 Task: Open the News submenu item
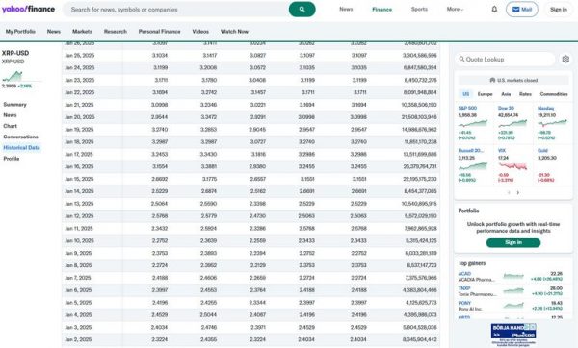(53, 32)
